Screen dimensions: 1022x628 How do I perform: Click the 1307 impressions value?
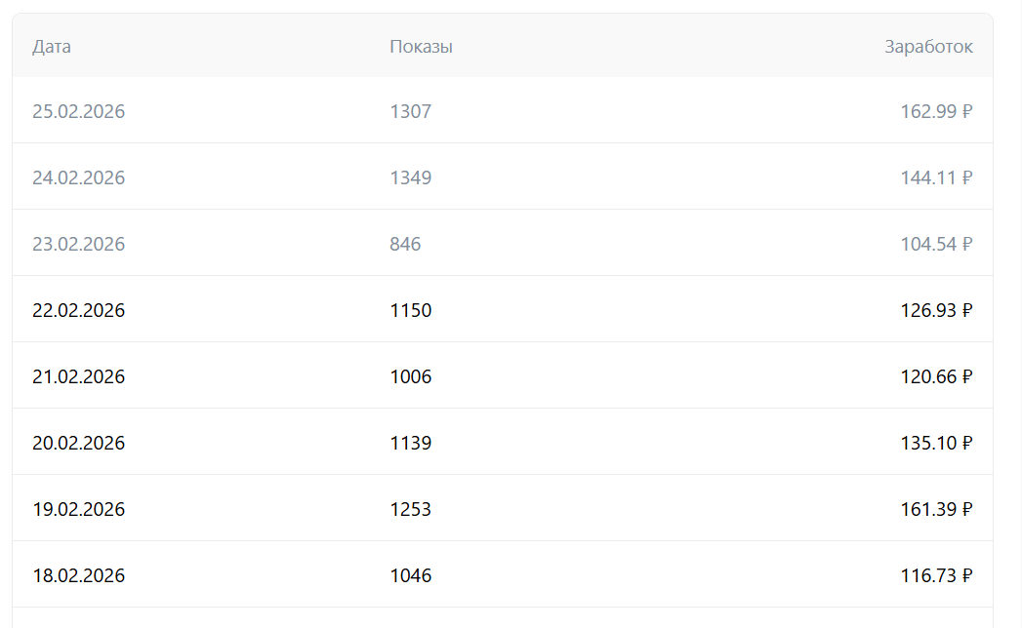[x=410, y=111]
